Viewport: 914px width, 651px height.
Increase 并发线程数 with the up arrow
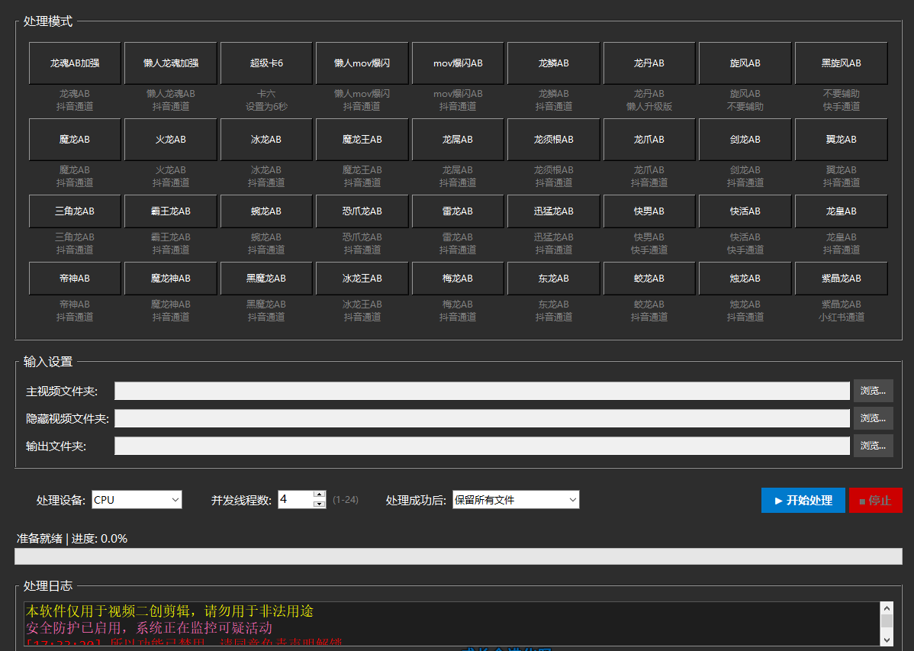tap(320, 495)
